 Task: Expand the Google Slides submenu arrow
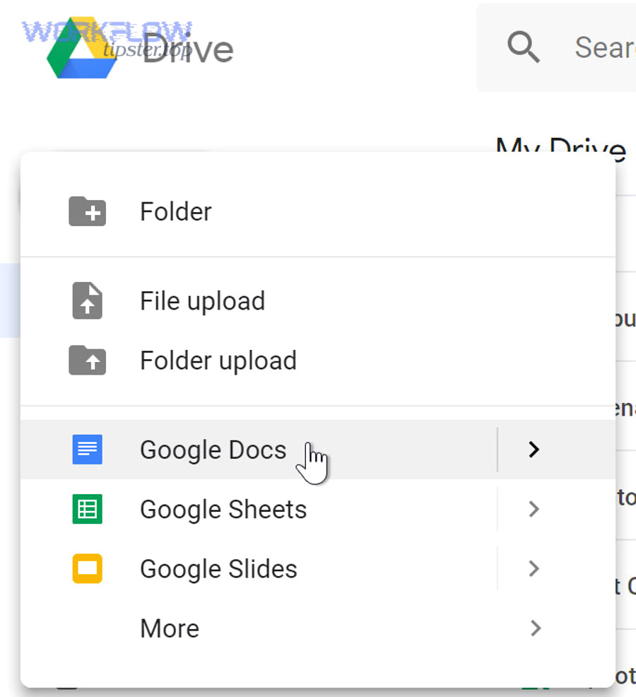[x=534, y=568]
